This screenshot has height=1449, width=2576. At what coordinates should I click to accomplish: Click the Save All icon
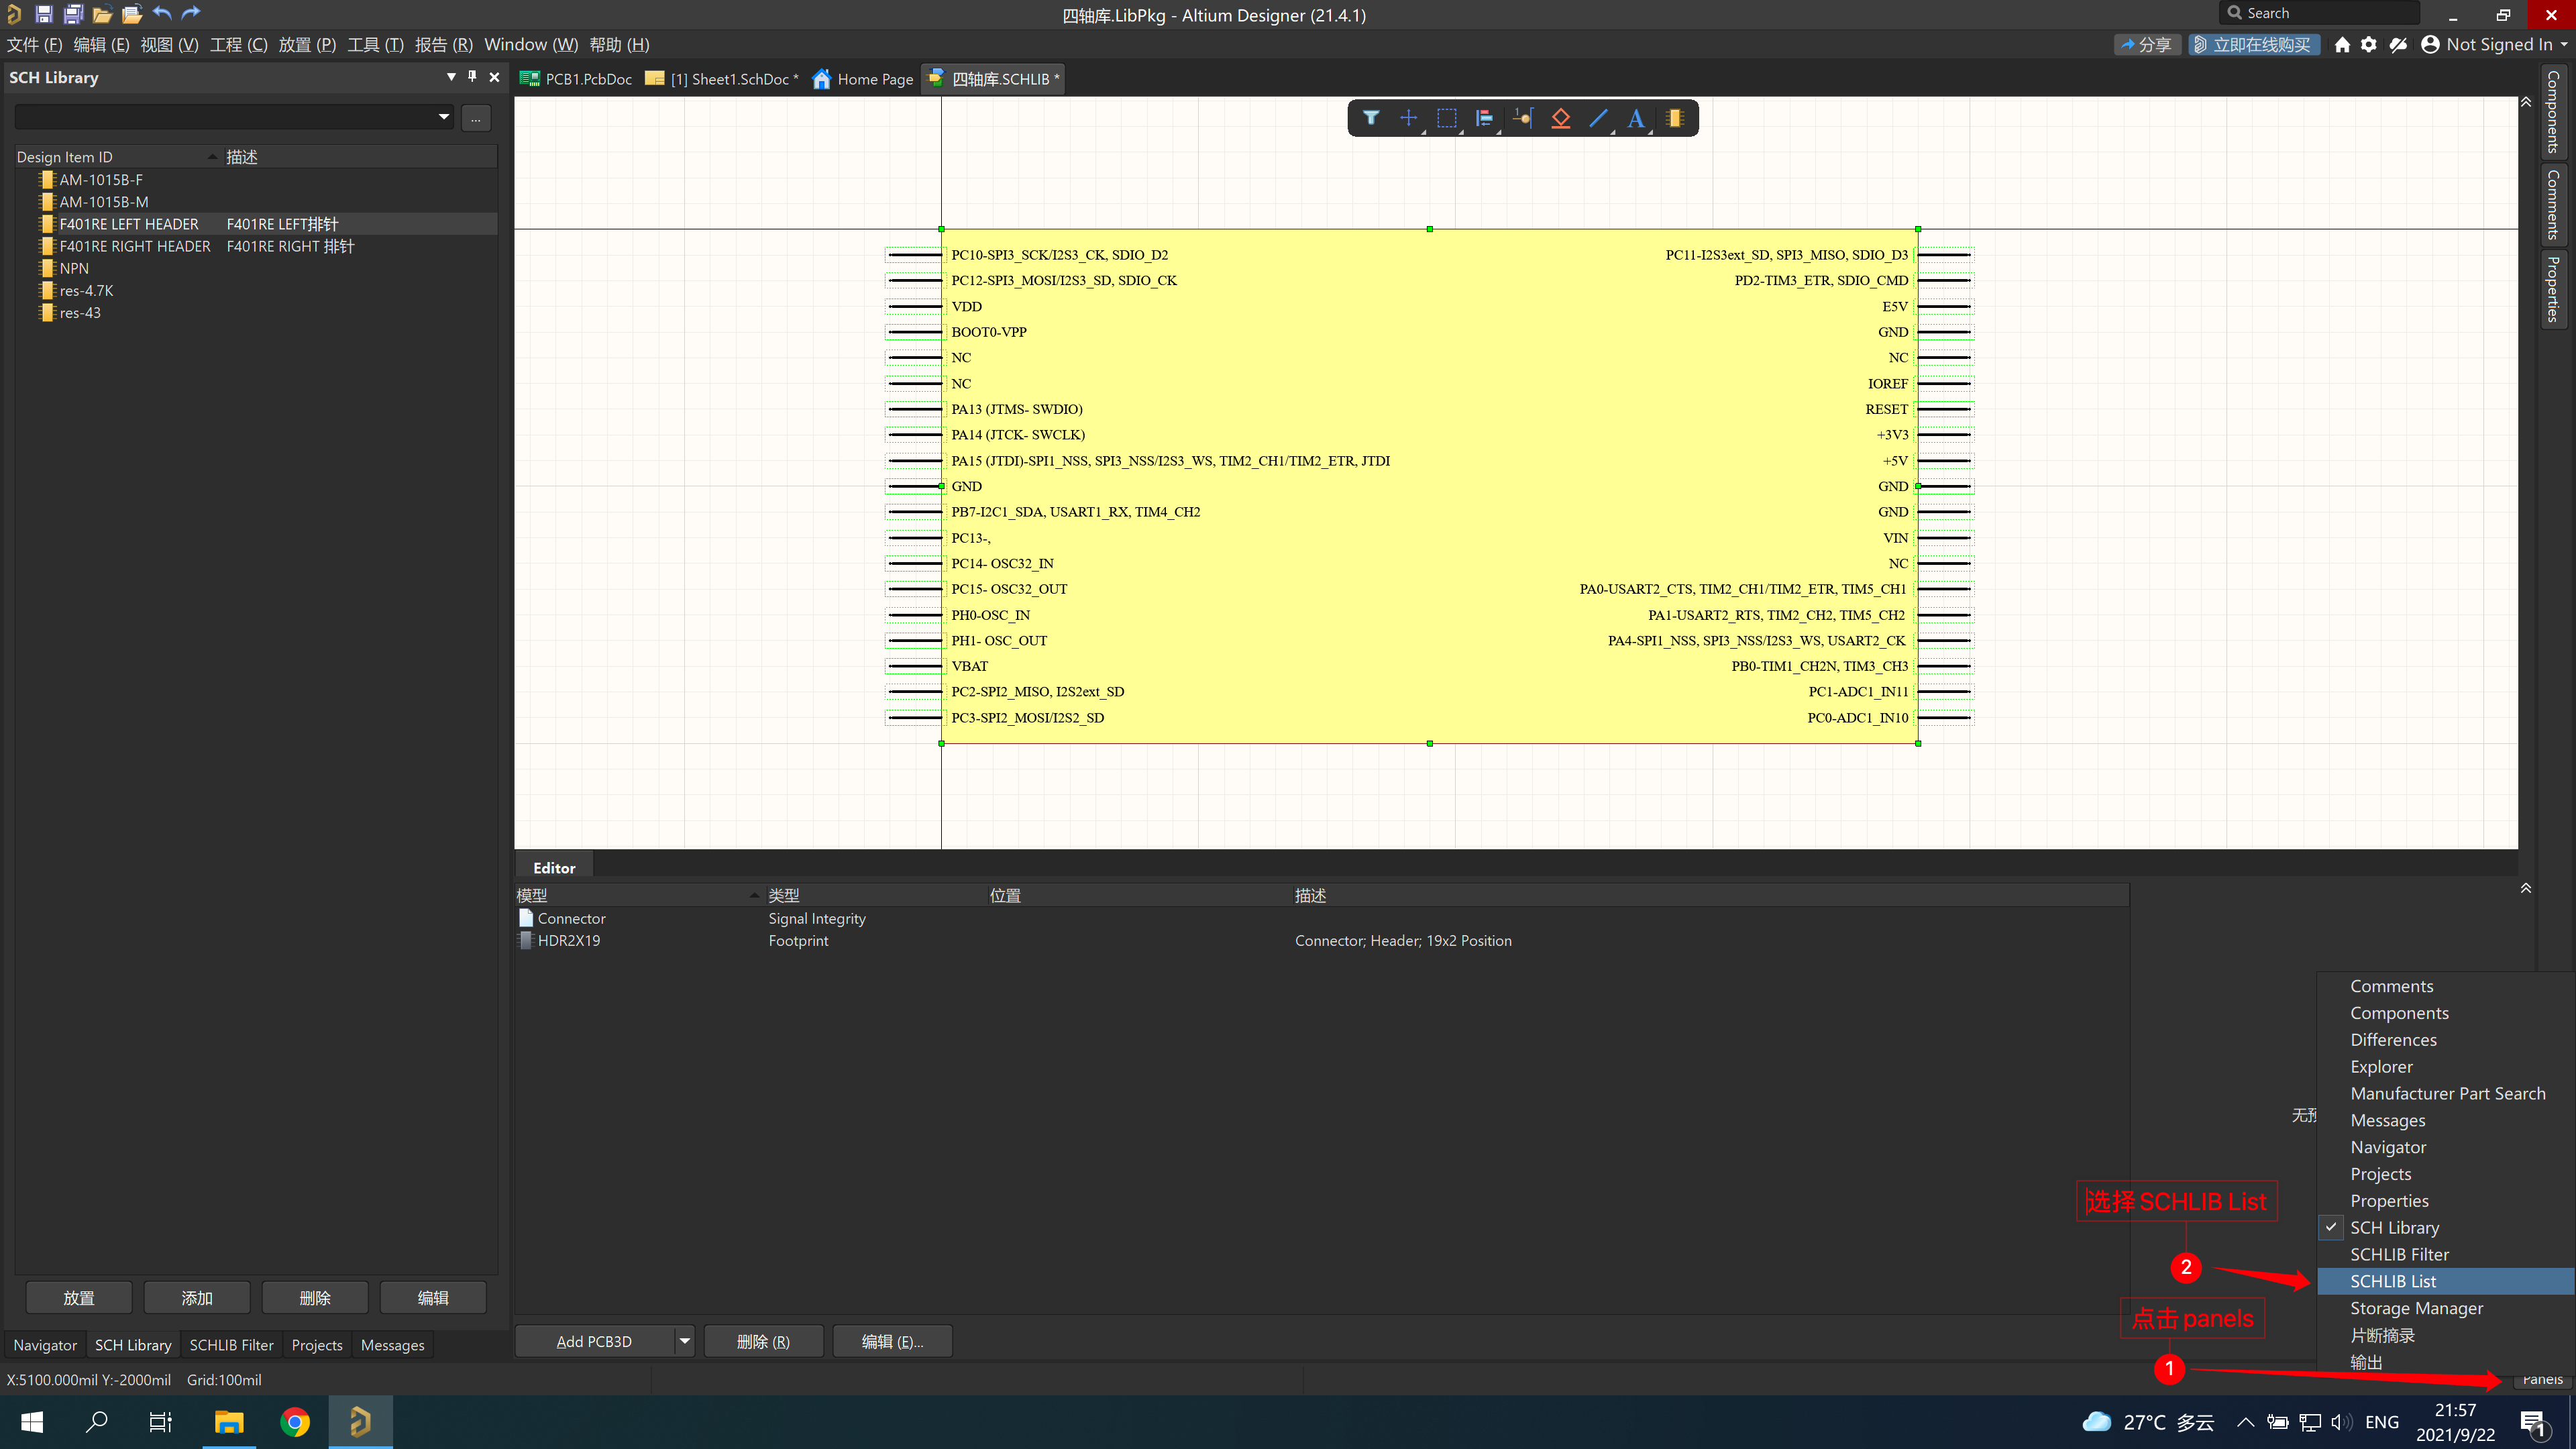[x=73, y=14]
